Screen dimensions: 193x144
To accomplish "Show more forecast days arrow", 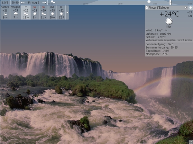I will [67, 13].
